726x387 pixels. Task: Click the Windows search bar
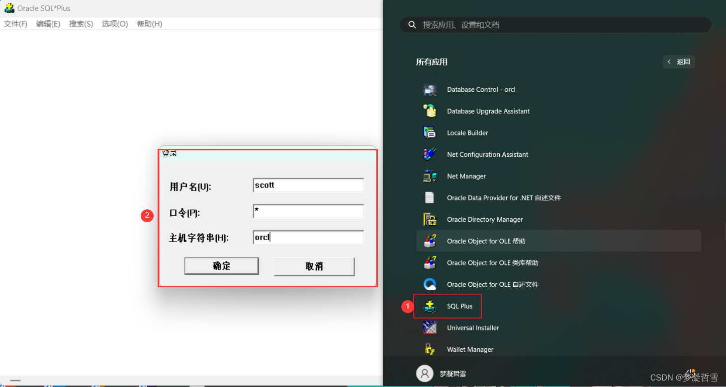click(554, 24)
